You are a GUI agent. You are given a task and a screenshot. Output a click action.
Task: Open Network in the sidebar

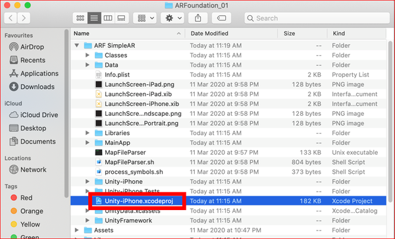[28, 170]
